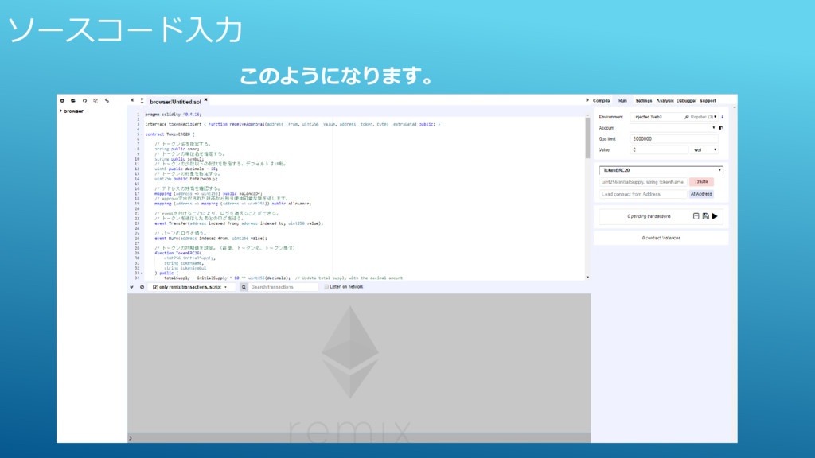
Task: Click the Value input field
Action: (x=658, y=149)
